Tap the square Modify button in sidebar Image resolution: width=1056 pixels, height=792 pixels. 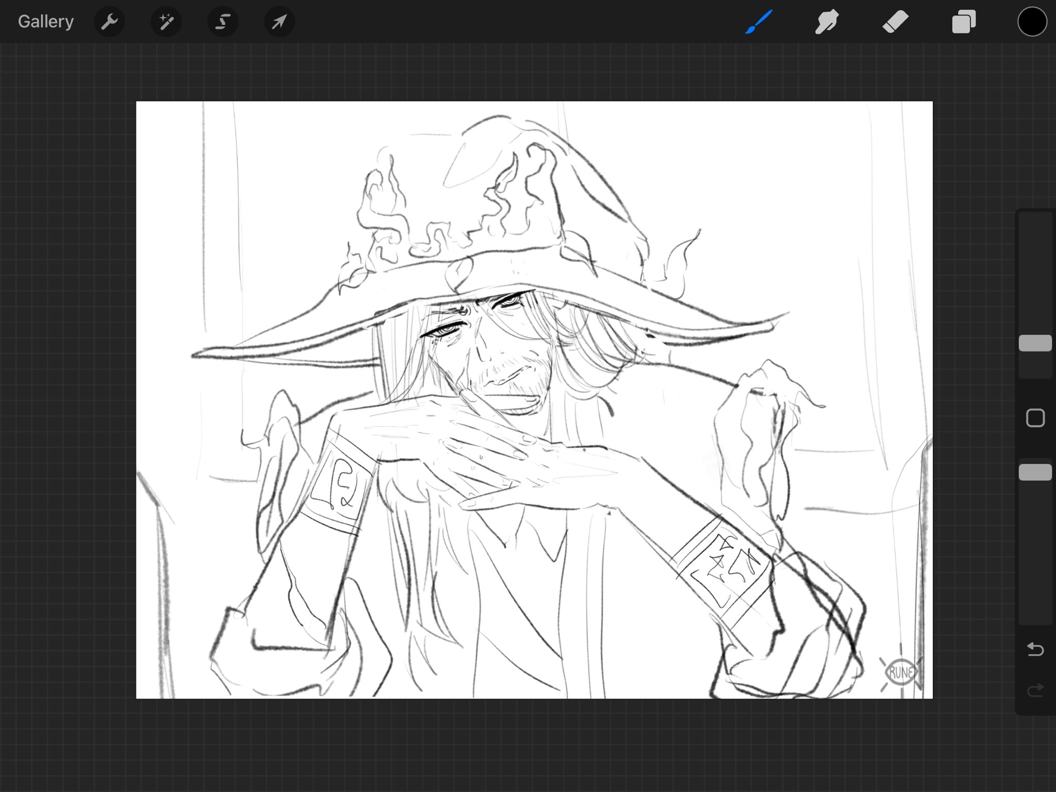click(x=1035, y=418)
